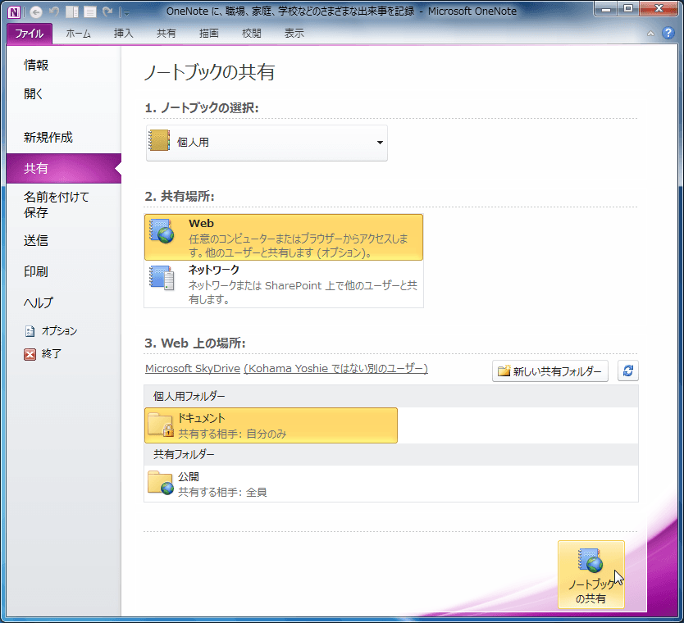Screen dimensions: 684x623
Task: Switch to the 描画 tab
Action: 209,34
